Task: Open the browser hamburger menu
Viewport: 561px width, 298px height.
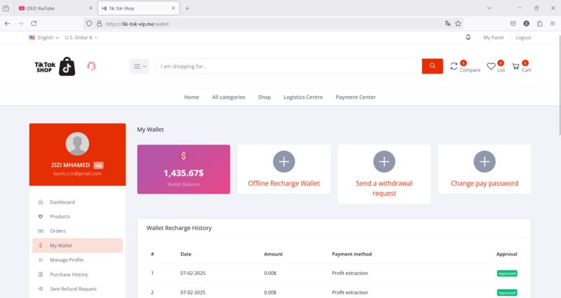Action: pyautogui.click(x=553, y=24)
